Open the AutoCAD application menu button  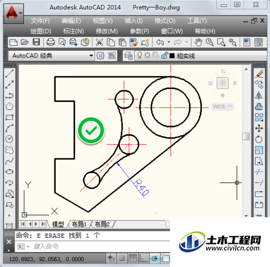[13, 14]
